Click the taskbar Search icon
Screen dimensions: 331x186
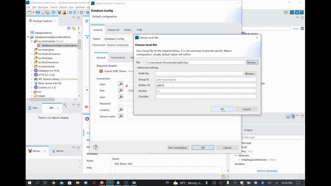click(37, 183)
